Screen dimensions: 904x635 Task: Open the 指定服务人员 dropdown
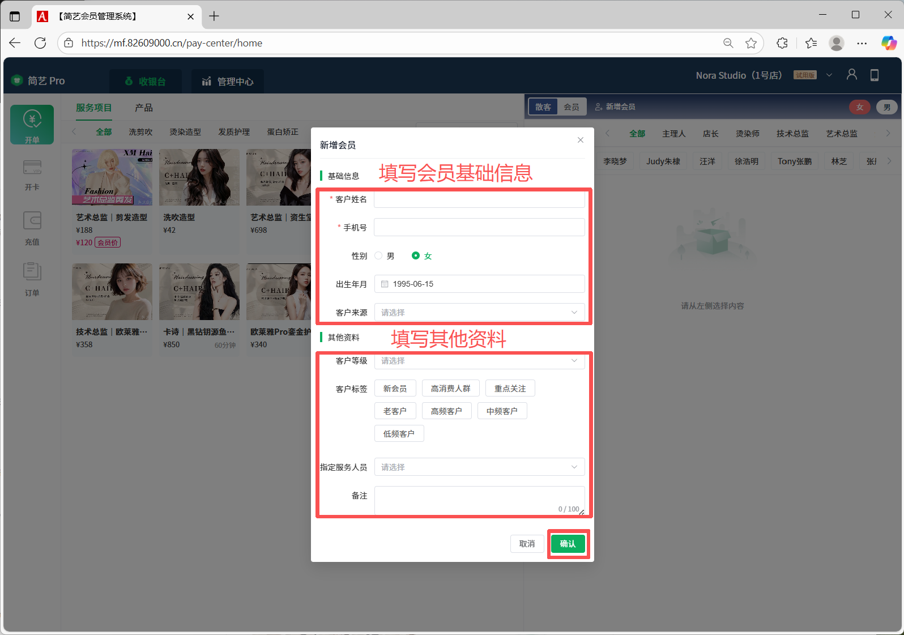479,467
